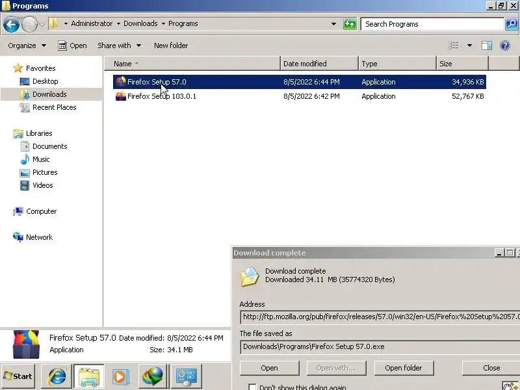Launch Windows Media Player from the taskbar
The width and height of the screenshot is (520, 390).
tap(120, 376)
